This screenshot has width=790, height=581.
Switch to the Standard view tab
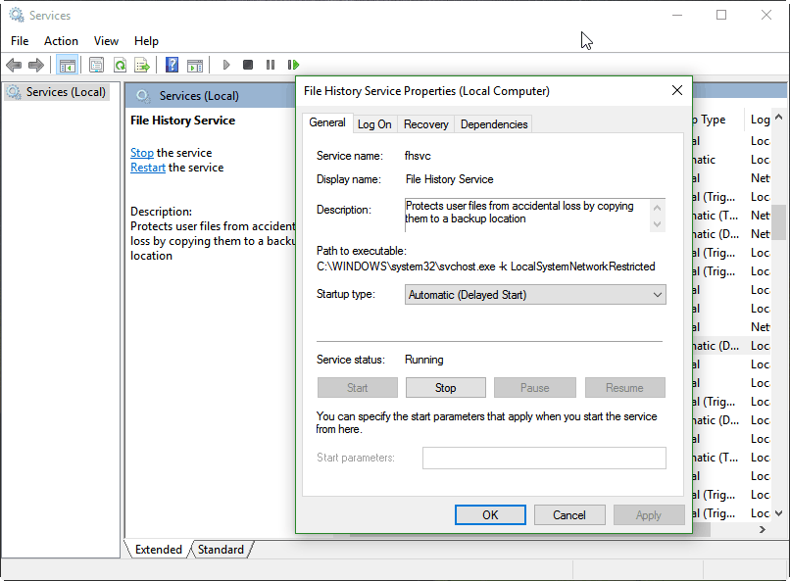coord(221,550)
